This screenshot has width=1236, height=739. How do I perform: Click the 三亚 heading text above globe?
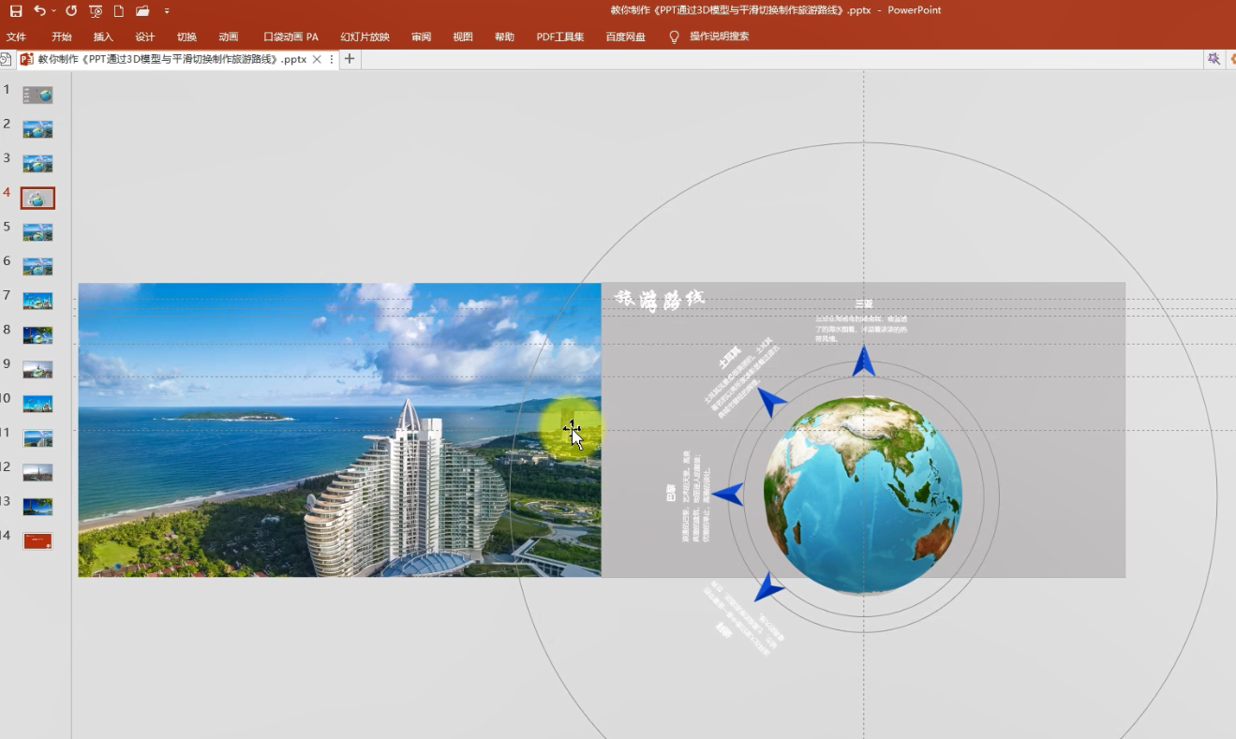point(863,304)
